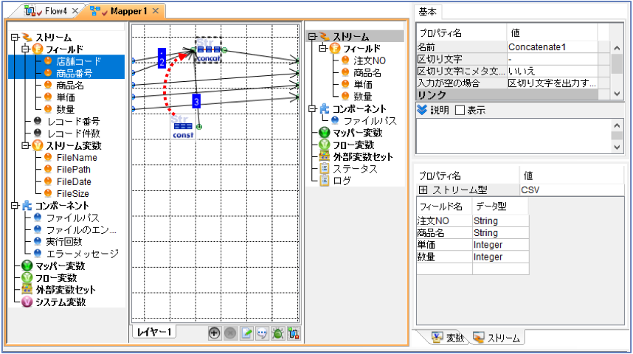Toggle the 表示 checkbox

460,110
